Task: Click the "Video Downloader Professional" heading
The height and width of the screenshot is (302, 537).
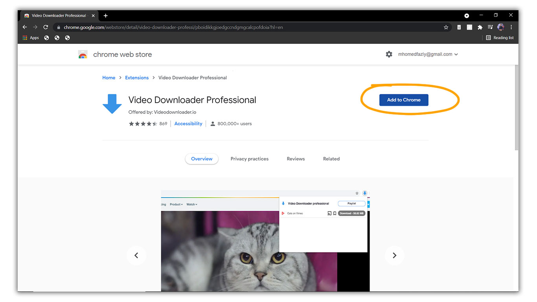Action: tap(192, 100)
